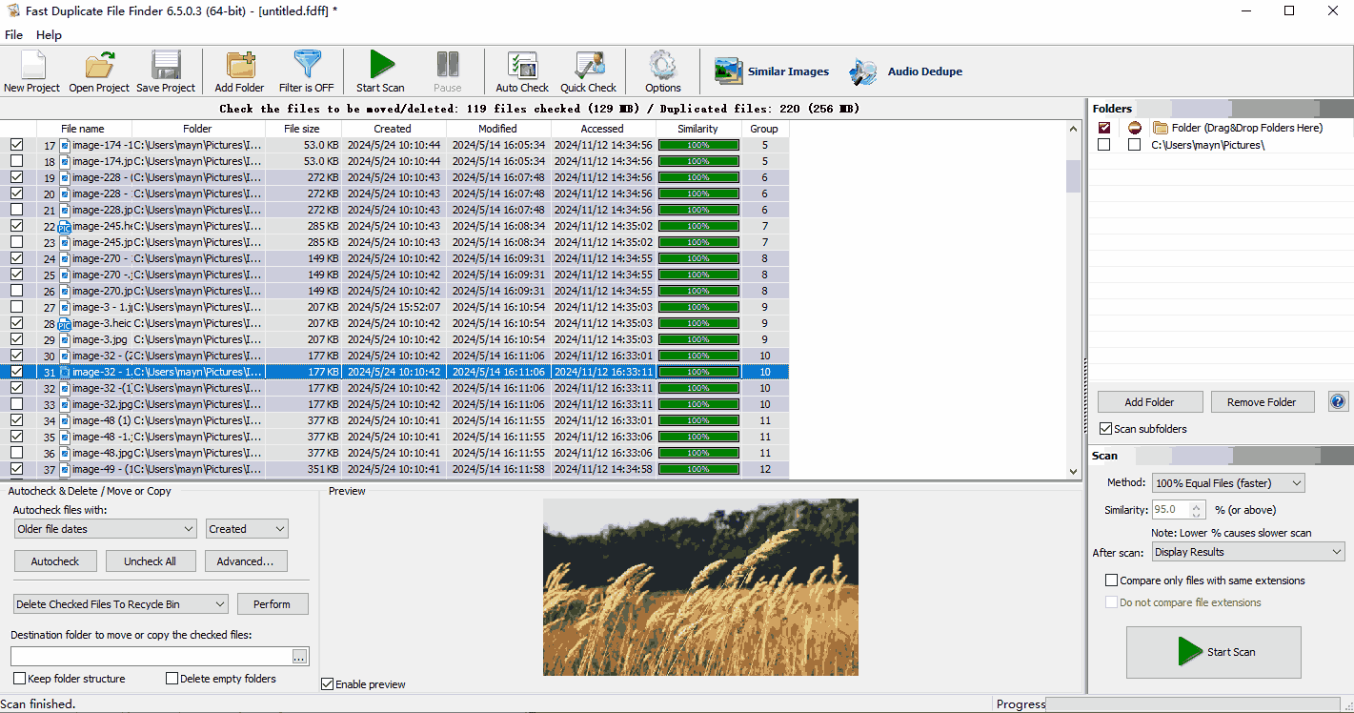The image size is (1354, 713).
Task: Click the PIC file icon of image-3.heic row 28
Action: click(65, 323)
